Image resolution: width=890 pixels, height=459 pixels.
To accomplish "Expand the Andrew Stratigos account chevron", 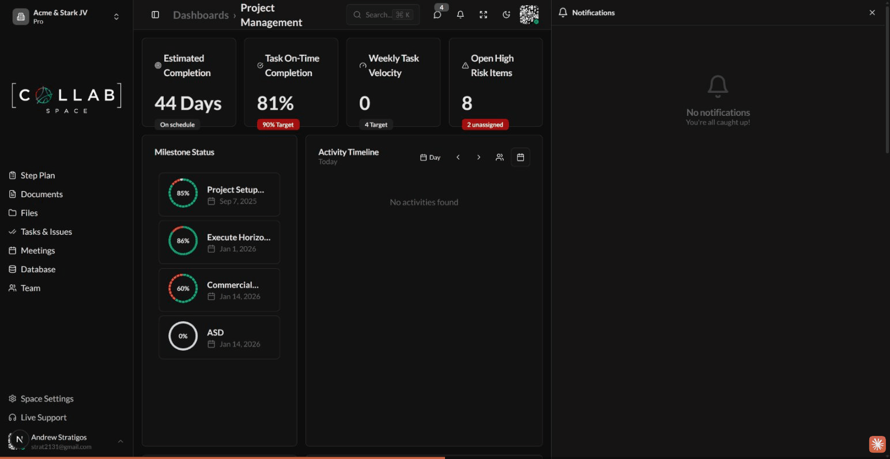I will 120,441.
